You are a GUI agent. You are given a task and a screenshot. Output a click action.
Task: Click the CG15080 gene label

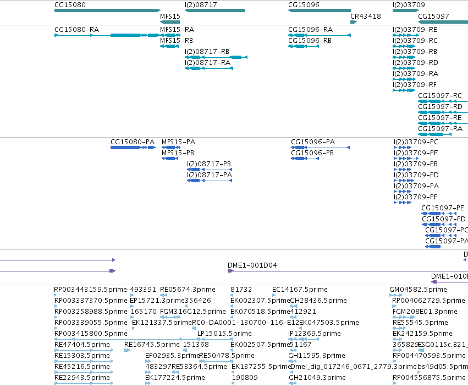click(70, 5)
